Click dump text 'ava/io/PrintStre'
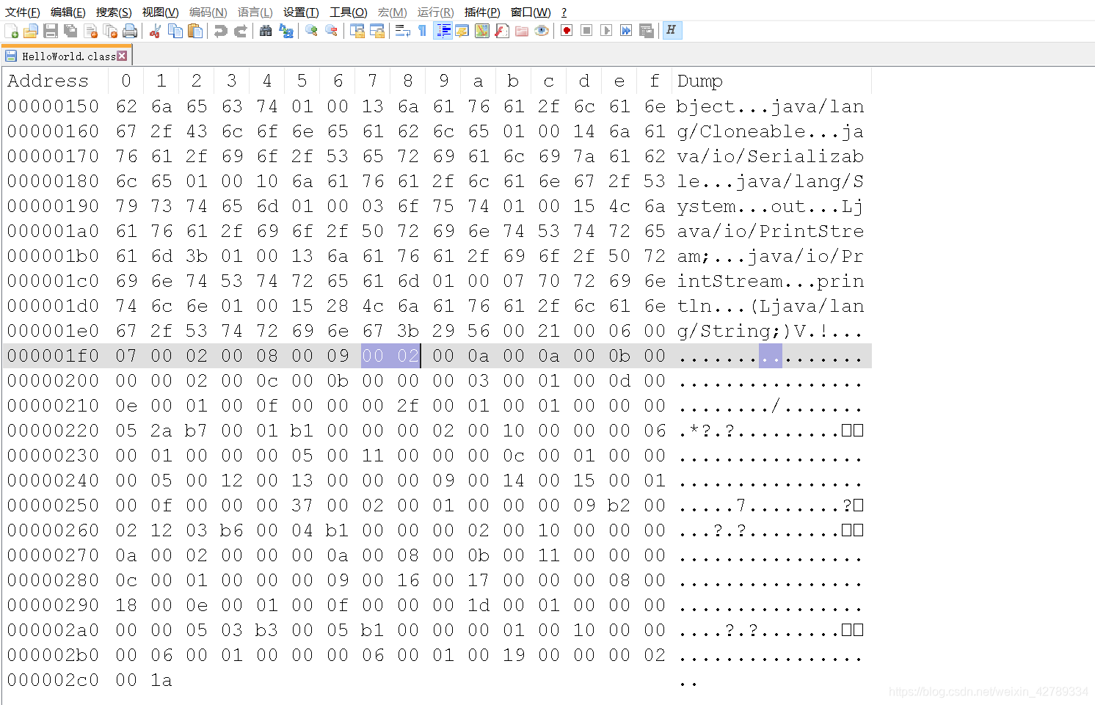The image size is (1095, 705). (771, 231)
